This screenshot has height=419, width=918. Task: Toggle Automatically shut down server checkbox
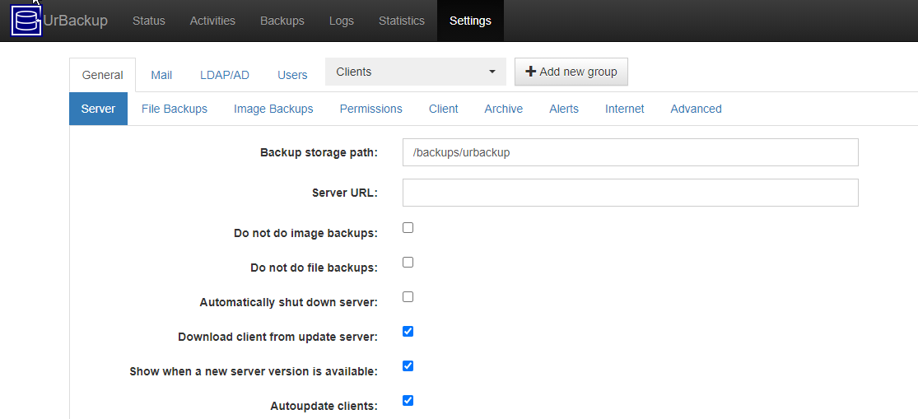click(x=408, y=296)
